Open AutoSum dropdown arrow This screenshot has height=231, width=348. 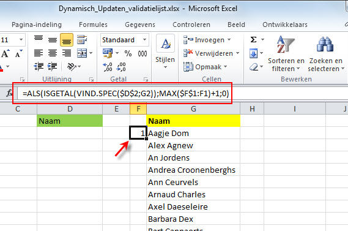[262, 40]
